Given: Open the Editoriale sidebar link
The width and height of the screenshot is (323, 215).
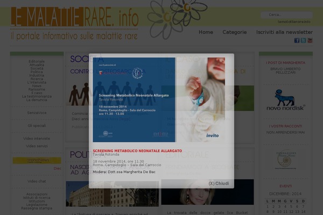Looking at the screenshot, I should 37,61.
